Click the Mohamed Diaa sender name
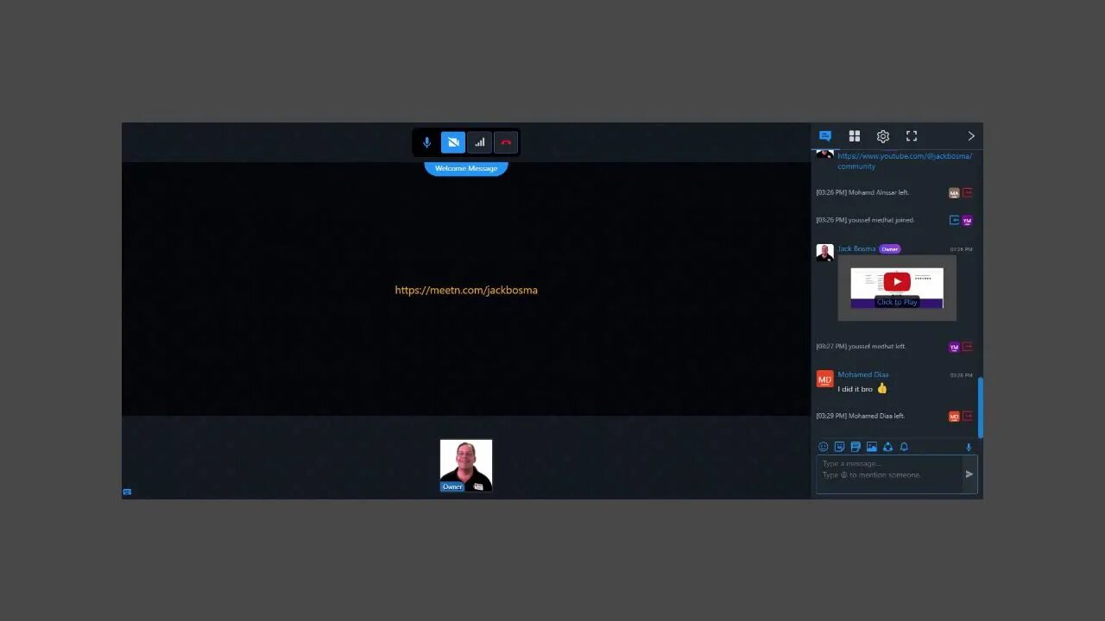The width and height of the screenshot is (1105, 621). [862, 374]
